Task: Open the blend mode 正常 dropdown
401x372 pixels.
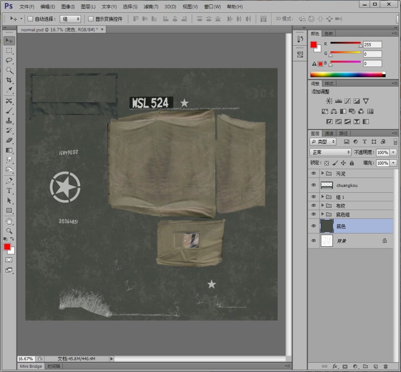Action: [x=330, y=153]
